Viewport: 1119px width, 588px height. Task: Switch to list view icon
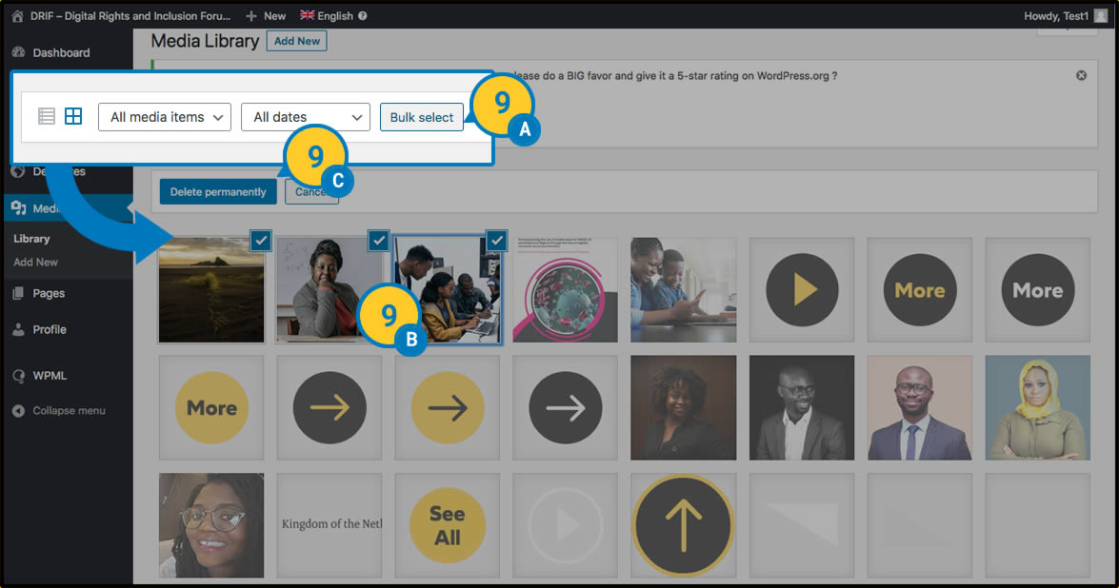point(47,116)
